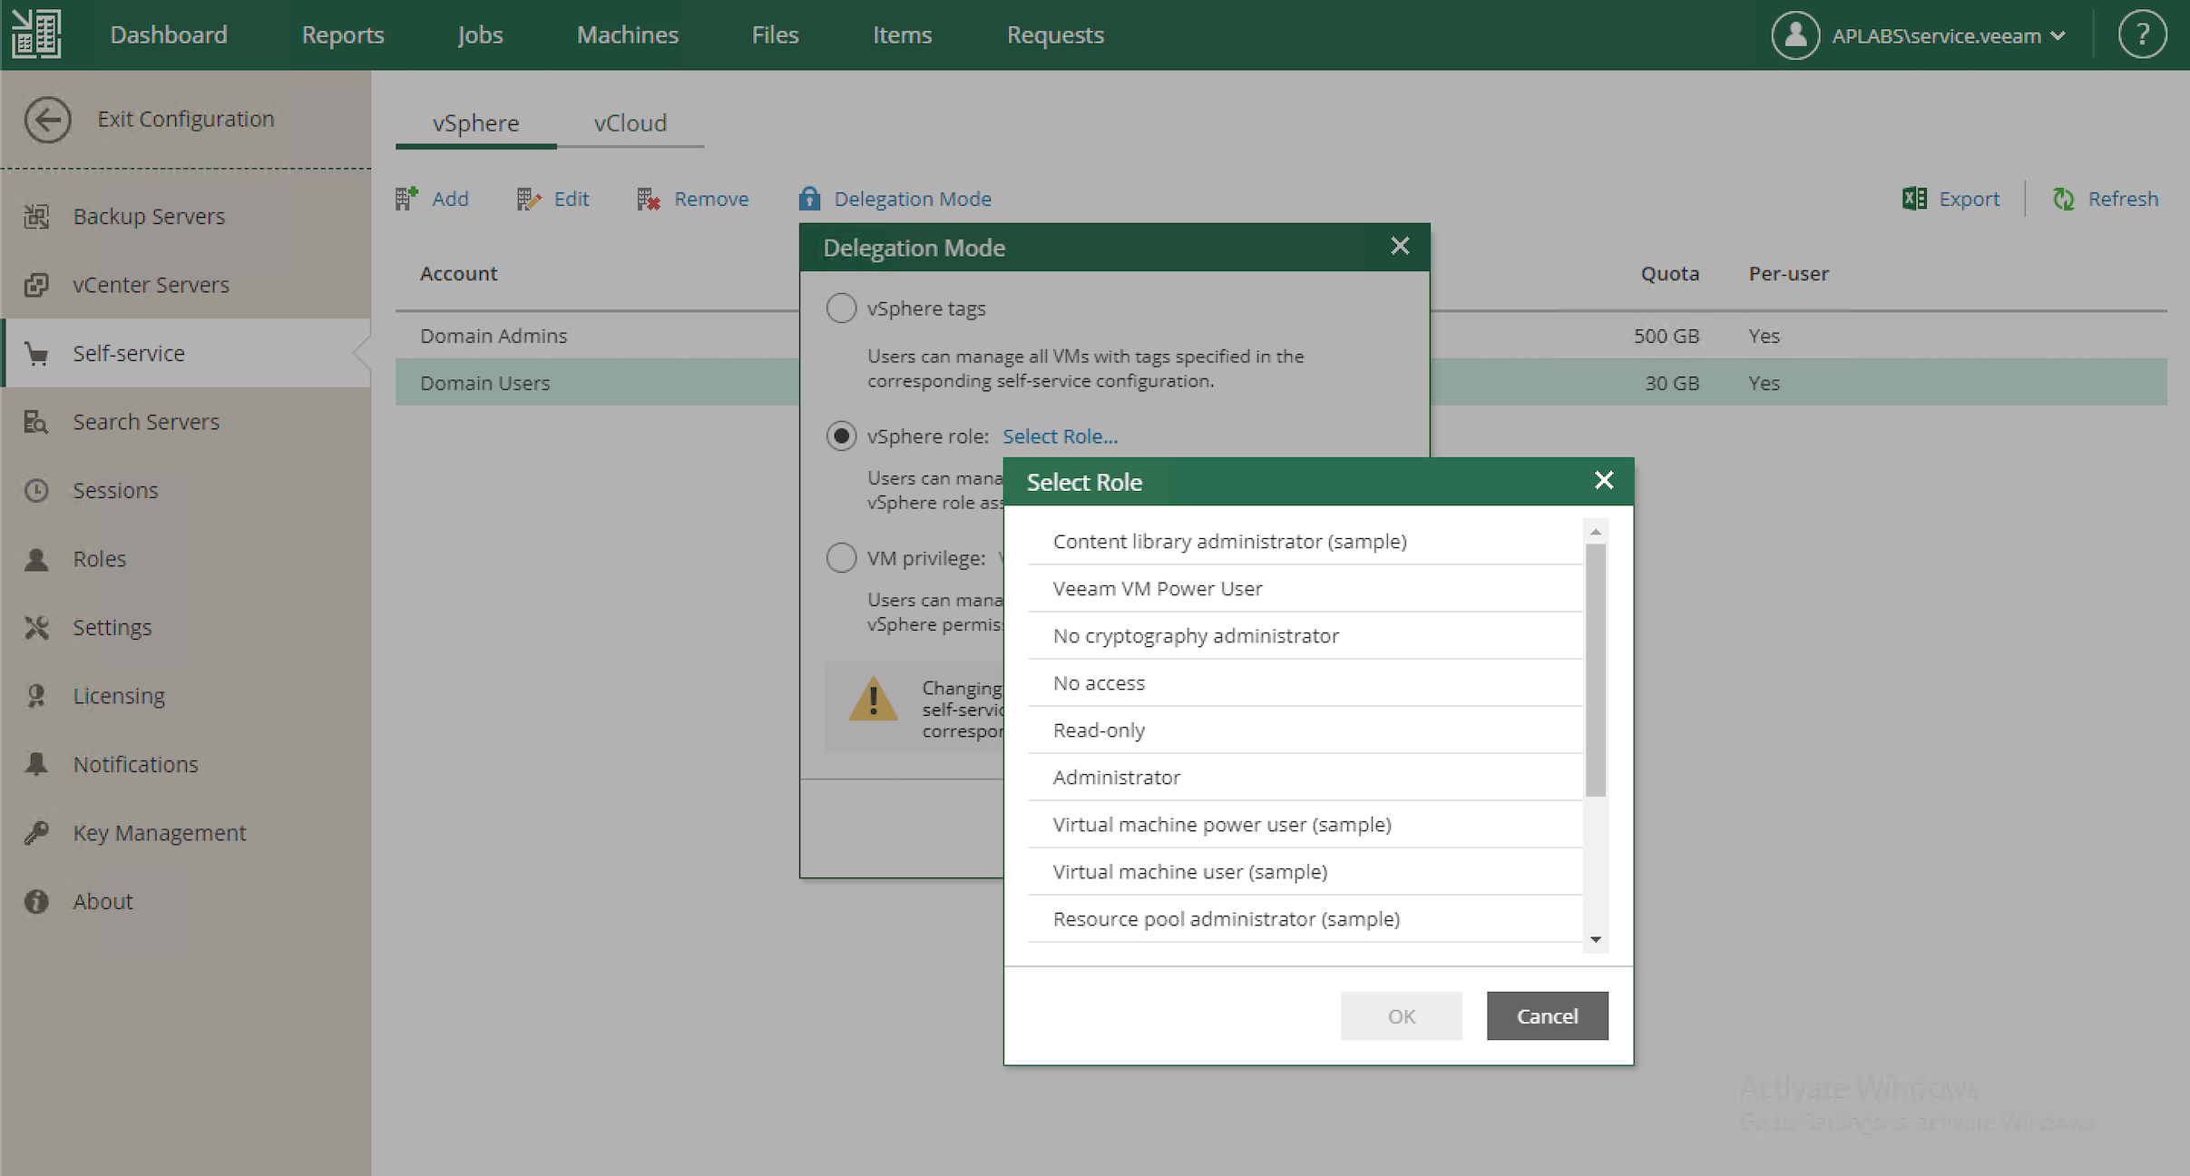Close the Delegation Mode dialog

pyautogui.click(x=1400, y=246)
